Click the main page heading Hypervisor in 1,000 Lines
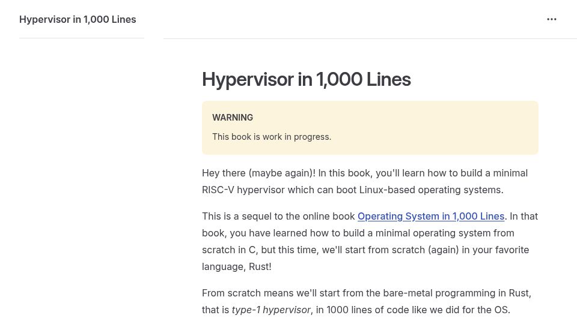The width and height of the screenshot is (577, 324). click(x=306, y=79)
